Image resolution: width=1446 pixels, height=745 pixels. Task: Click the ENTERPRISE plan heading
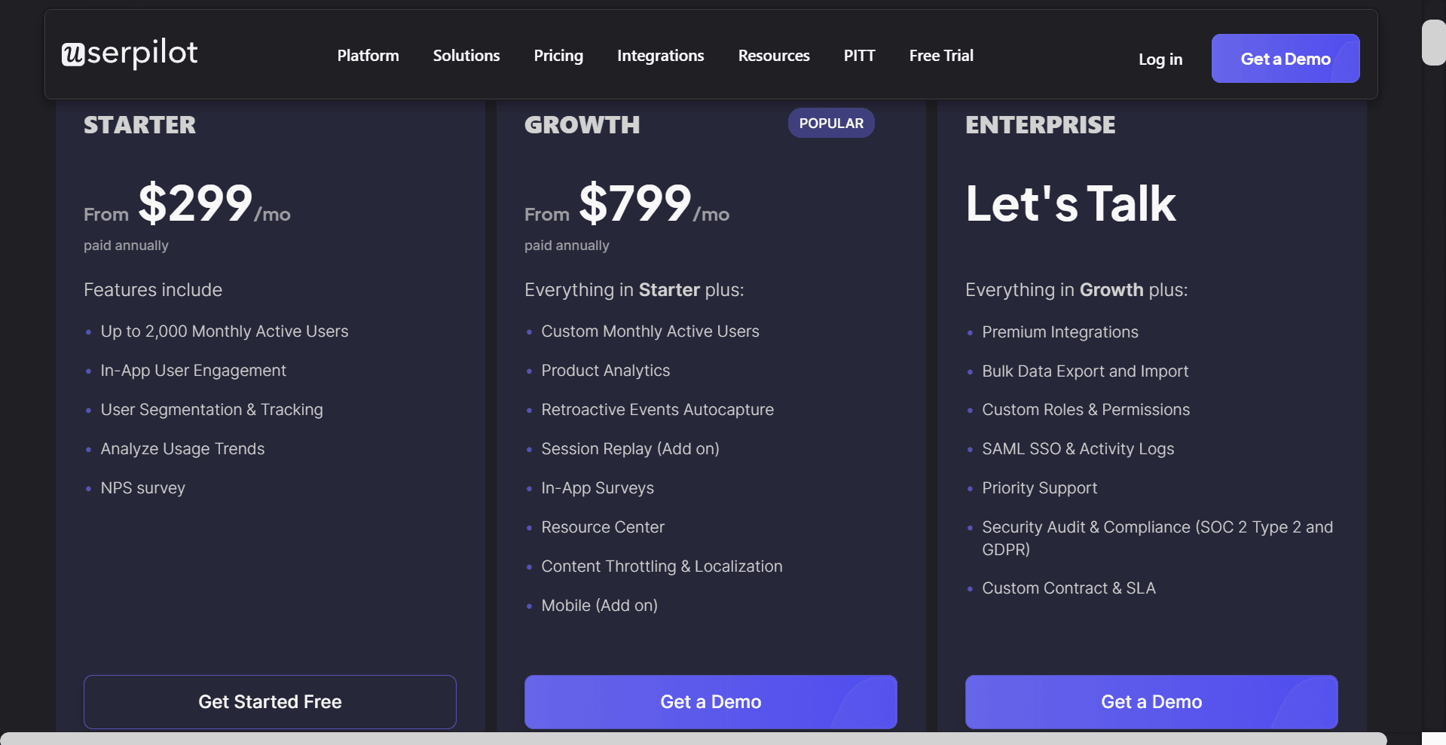point(1040,125)
